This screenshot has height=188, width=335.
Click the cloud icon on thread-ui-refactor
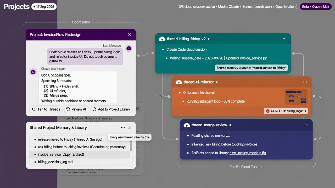point(179,82)
